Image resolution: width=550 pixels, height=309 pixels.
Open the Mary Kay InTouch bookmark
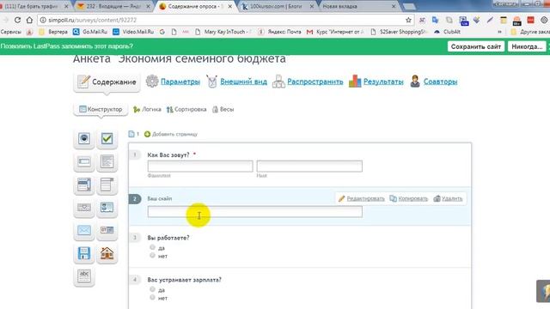pos(223,32)
